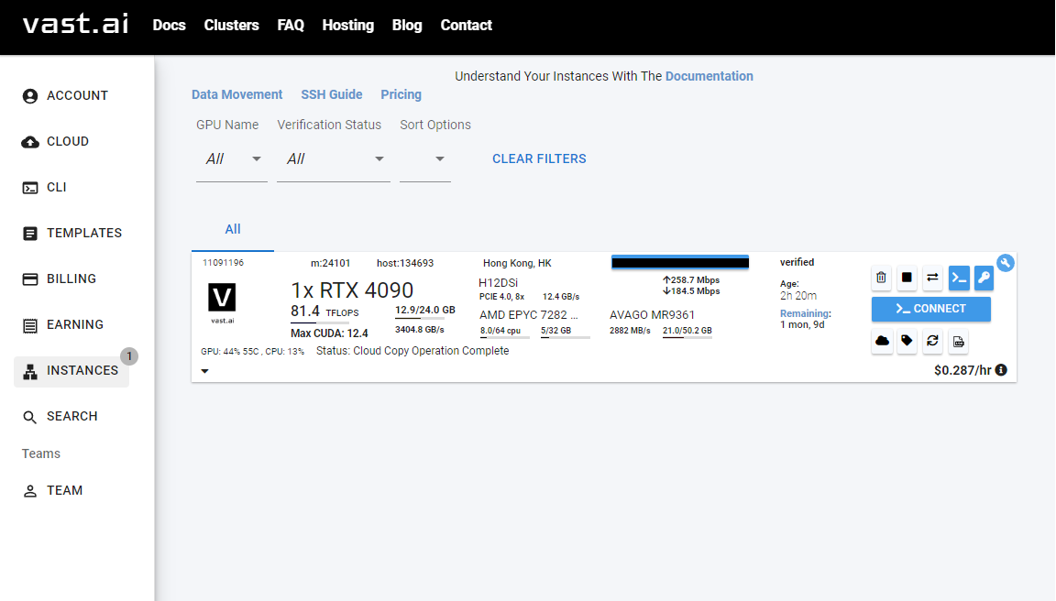
Task: Open Blog in the top navigation
Action: tap(407, 25)
